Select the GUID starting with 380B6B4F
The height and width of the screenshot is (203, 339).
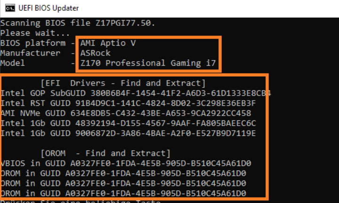[x=178, y=93]
